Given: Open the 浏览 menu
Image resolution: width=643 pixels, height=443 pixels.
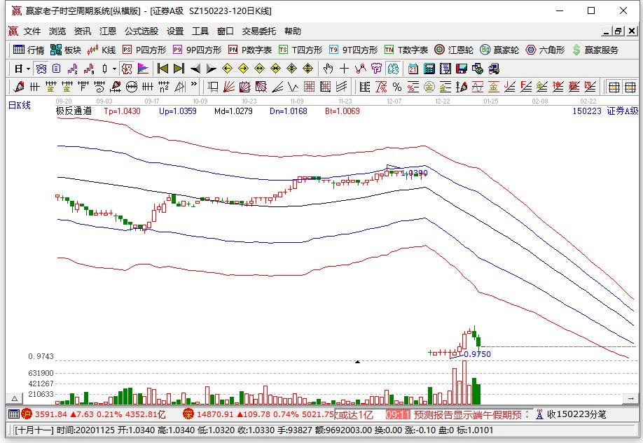Looking at the screenshot, I should tap(57, 31).
